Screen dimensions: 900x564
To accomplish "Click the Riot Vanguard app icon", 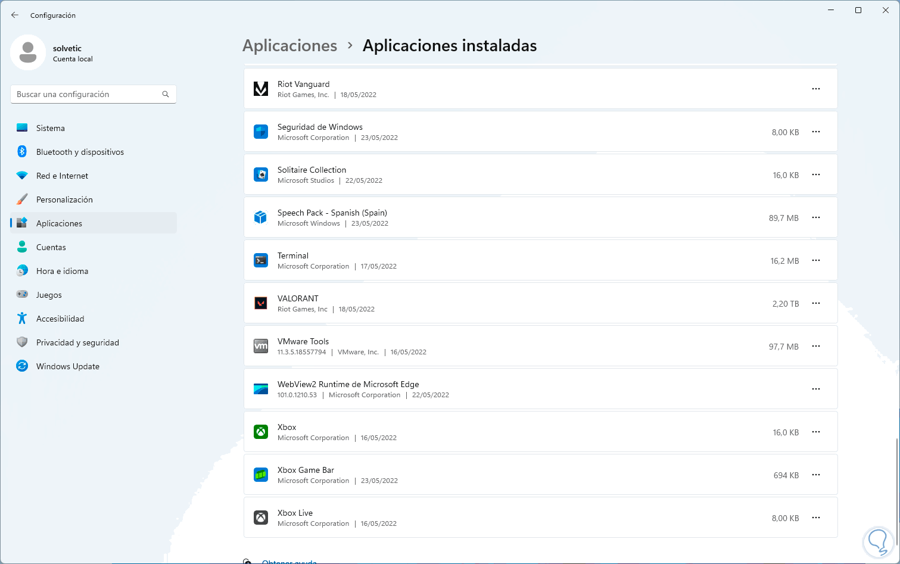I will (x=261, y=89).
